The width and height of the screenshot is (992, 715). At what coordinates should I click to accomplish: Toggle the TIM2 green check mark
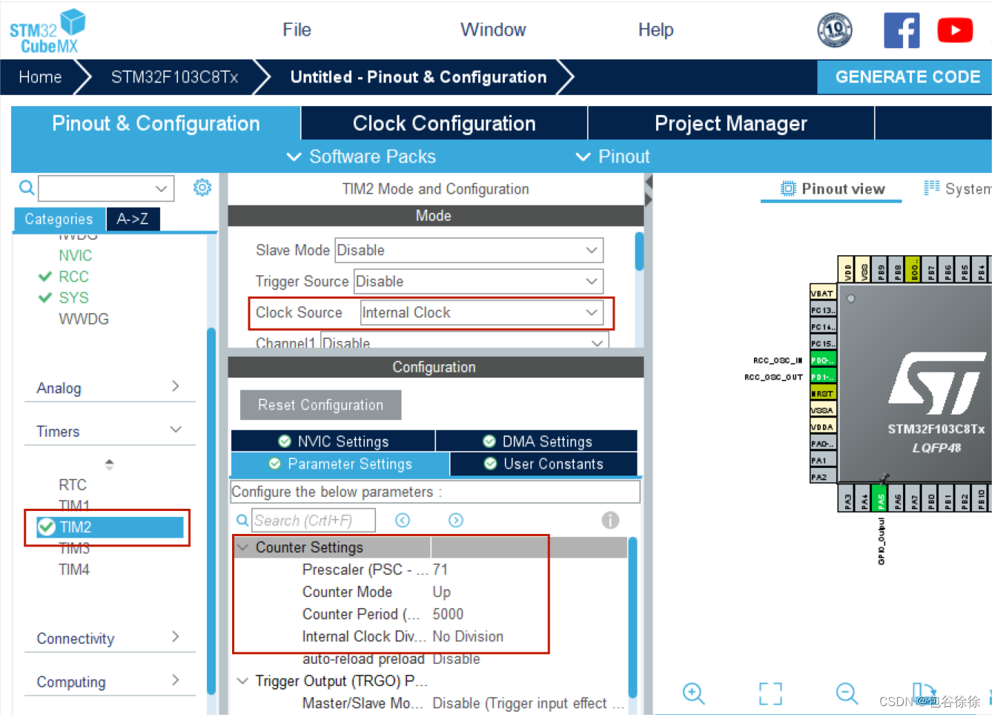click(47, 527)
